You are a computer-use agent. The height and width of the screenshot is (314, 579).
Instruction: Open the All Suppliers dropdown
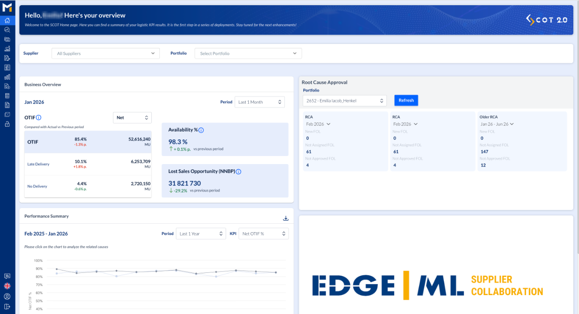(105, 53)
